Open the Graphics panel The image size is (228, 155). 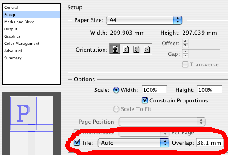pos(31,36)
